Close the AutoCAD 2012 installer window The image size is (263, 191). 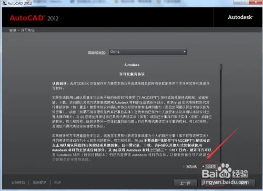point(256,2)
